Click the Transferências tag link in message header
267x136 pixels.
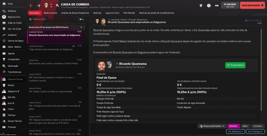tap(253, 20)
